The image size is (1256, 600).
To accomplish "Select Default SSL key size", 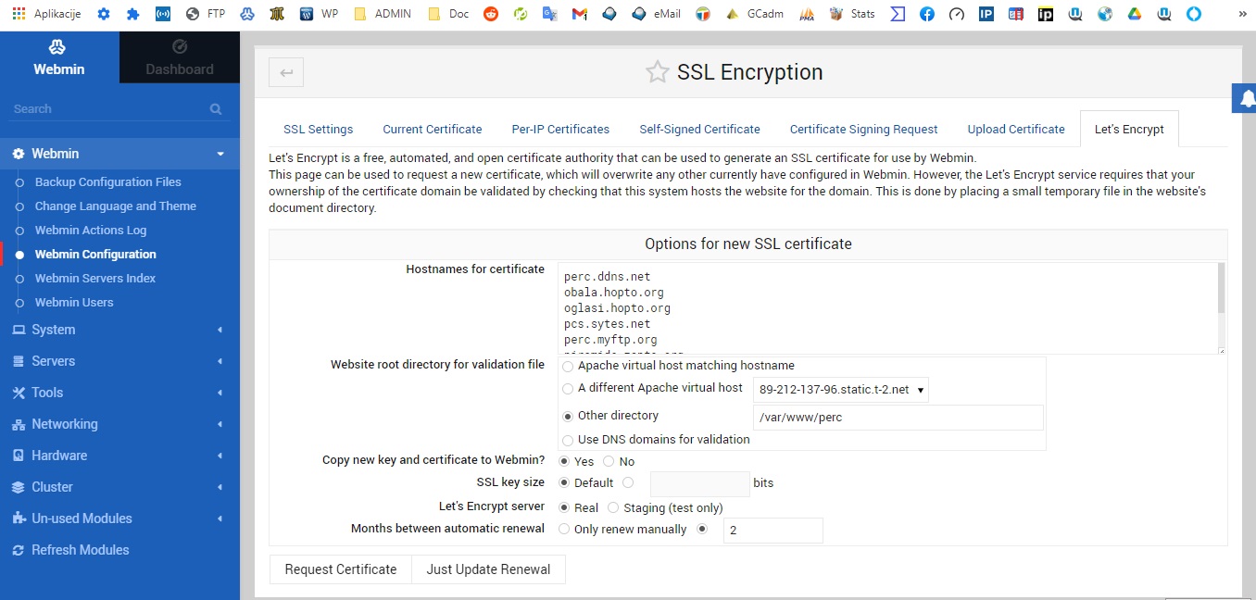I will tap(564, 482).
